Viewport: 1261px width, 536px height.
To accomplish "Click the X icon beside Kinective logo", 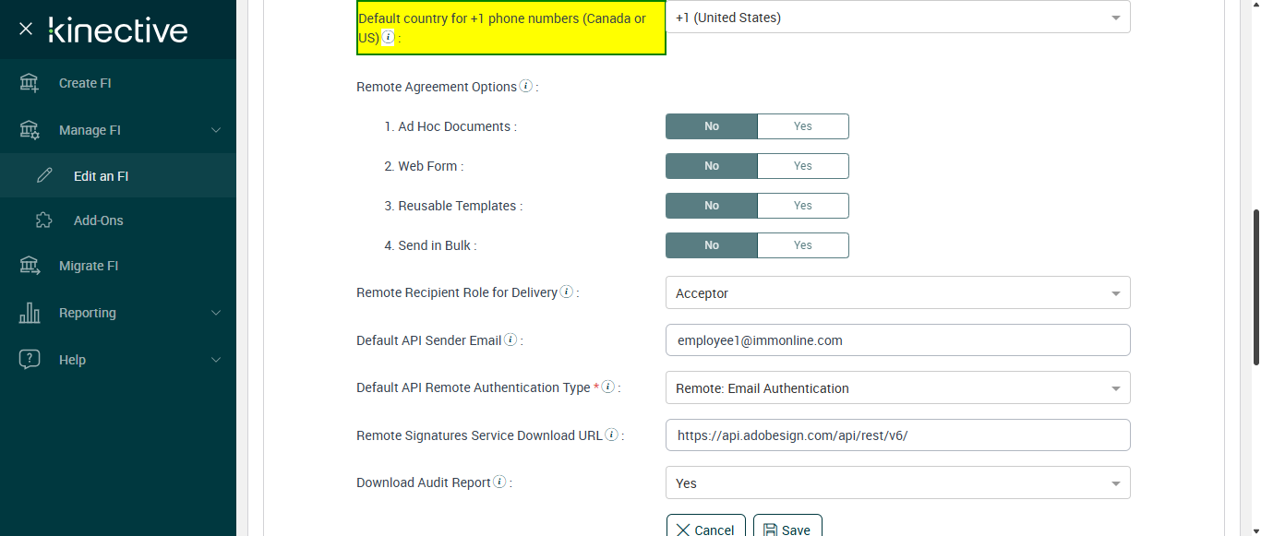I will pyautogui.click(x=26, y=30).
